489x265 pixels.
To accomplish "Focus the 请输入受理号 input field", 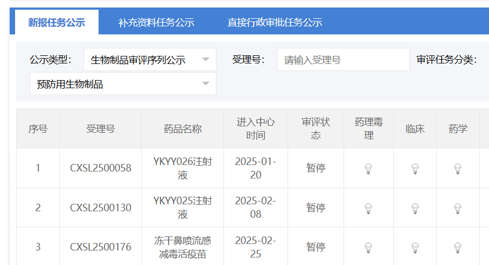I will 343,60.
